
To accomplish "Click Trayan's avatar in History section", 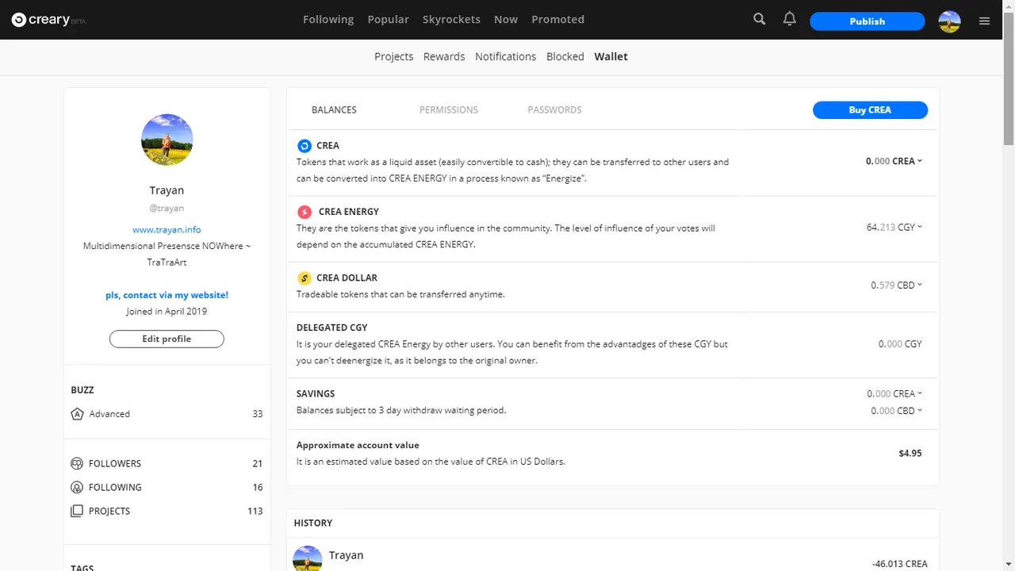I will (308, 558).
